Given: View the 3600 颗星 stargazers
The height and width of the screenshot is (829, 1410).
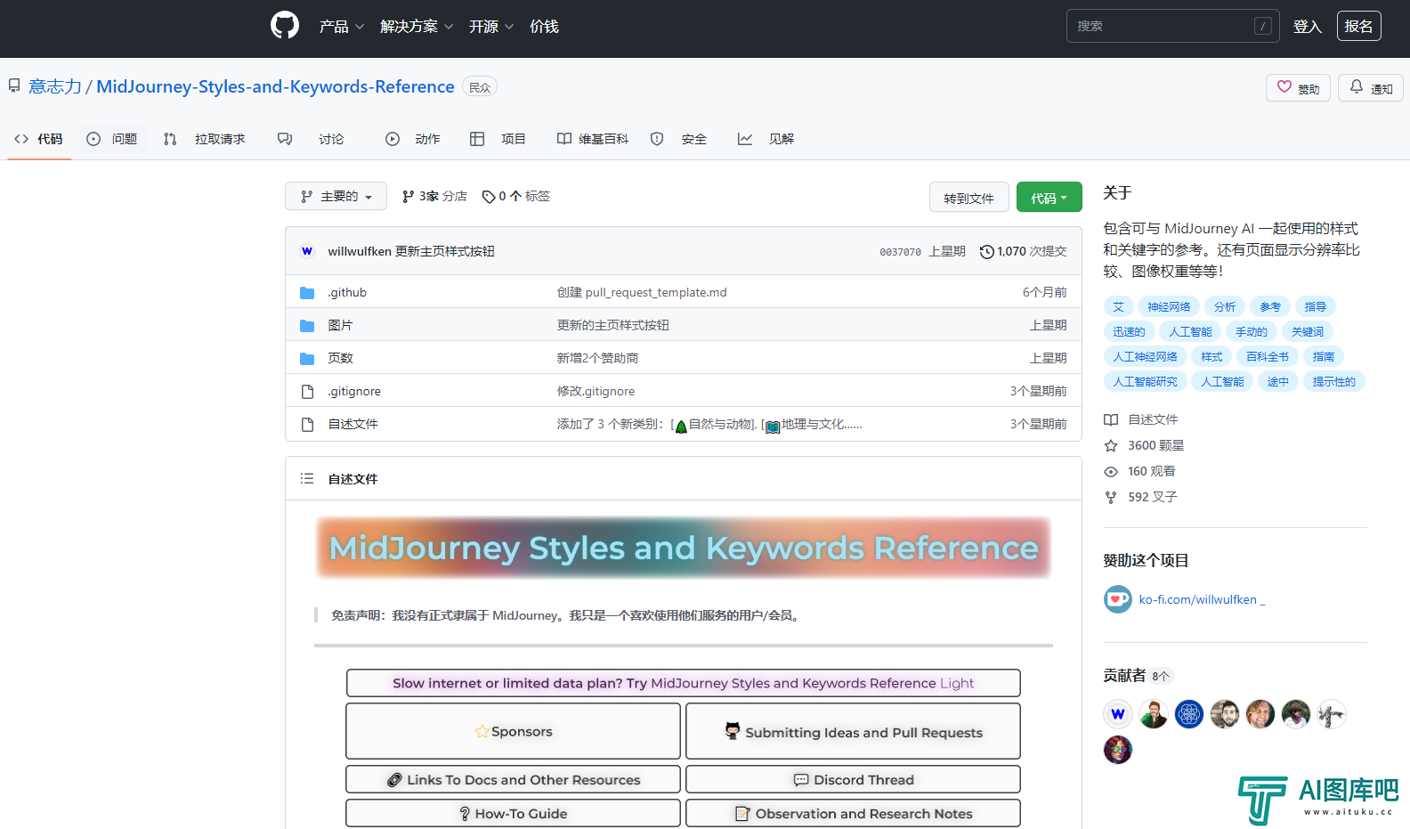Looking at the screenshot, I should (x=1144, y=445).
